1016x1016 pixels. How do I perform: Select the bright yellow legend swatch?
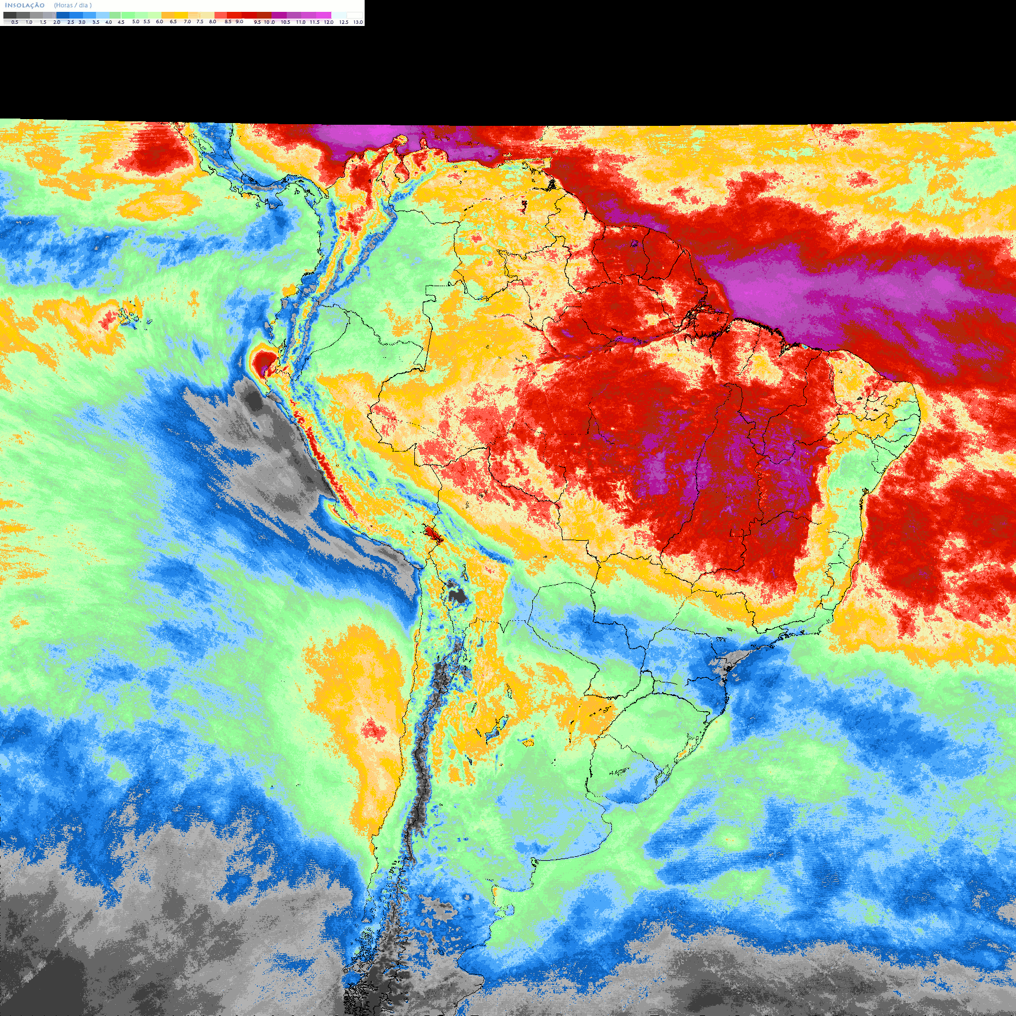coord(181,15)
